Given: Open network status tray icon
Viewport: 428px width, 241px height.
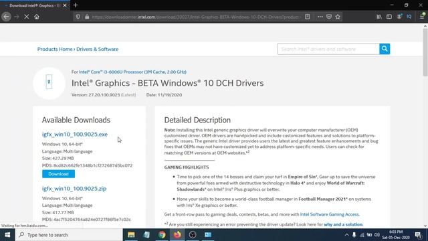Looking at the screenshot, I should [x=362, y=235].
